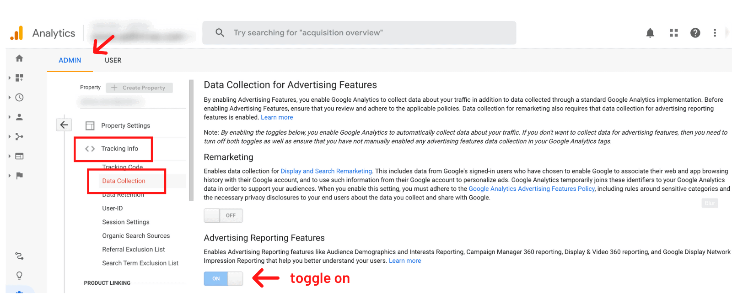Open the Behavior window icon
The width and height of the screenshot is (732, 308).
click(19, 156)
